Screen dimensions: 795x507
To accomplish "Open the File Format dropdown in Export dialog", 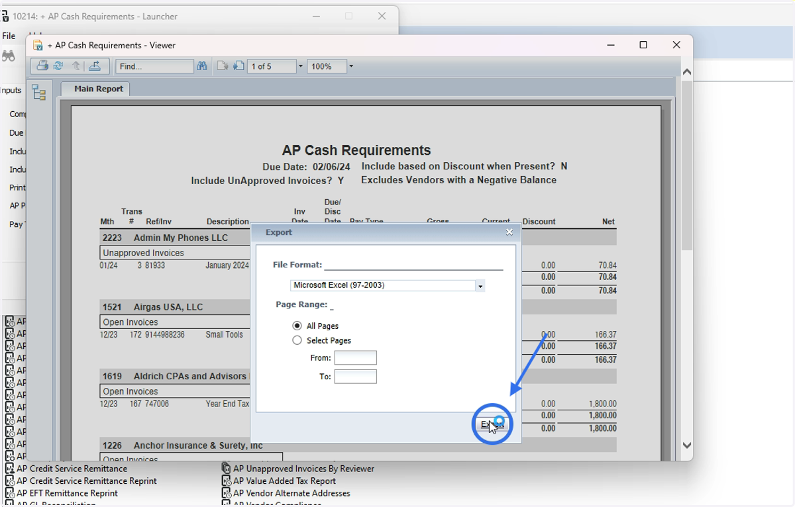I will pos(480,285).
